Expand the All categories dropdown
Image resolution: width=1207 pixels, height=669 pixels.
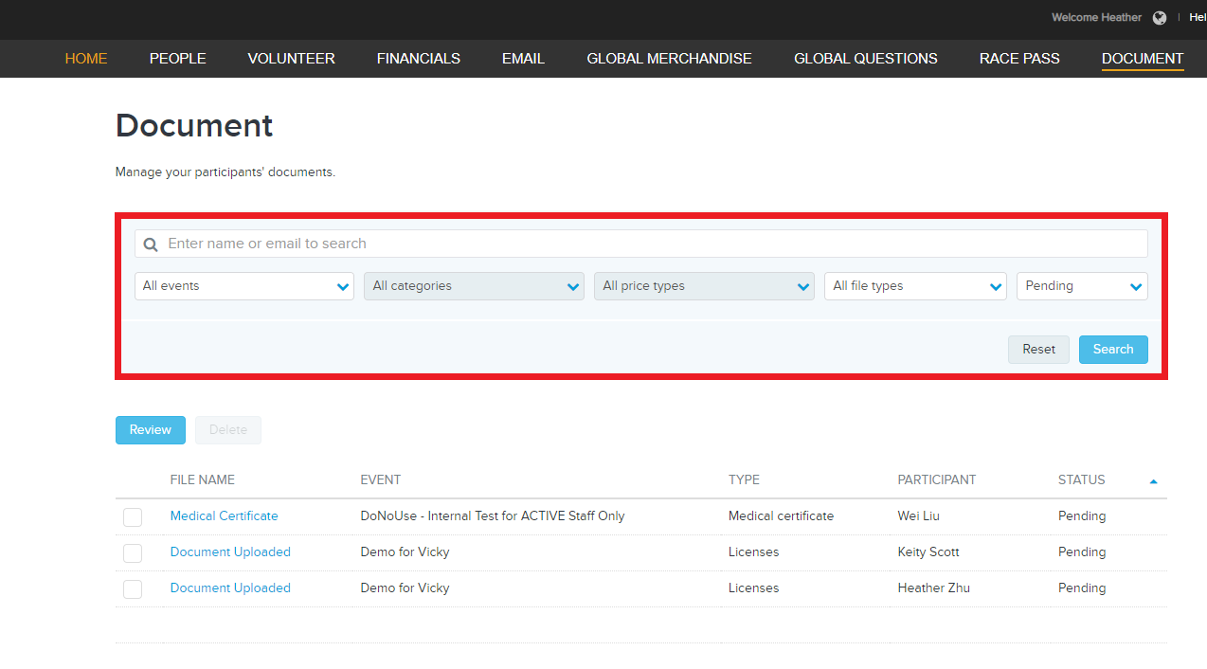474,286
